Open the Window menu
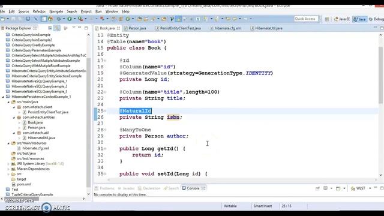This screenshot has width=384, height=216. 112,11
